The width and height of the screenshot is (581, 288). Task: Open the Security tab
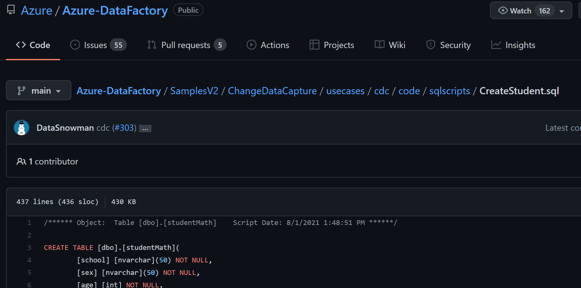point(449,45)
